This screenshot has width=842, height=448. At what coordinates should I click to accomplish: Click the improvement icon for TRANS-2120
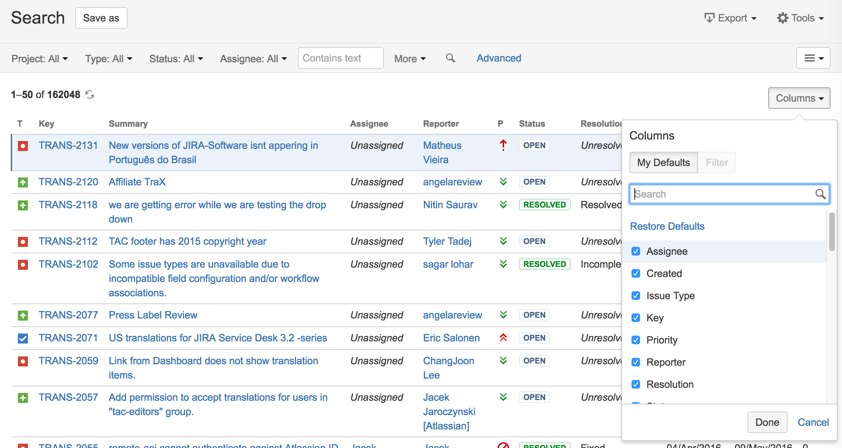(x=23, y=182)
